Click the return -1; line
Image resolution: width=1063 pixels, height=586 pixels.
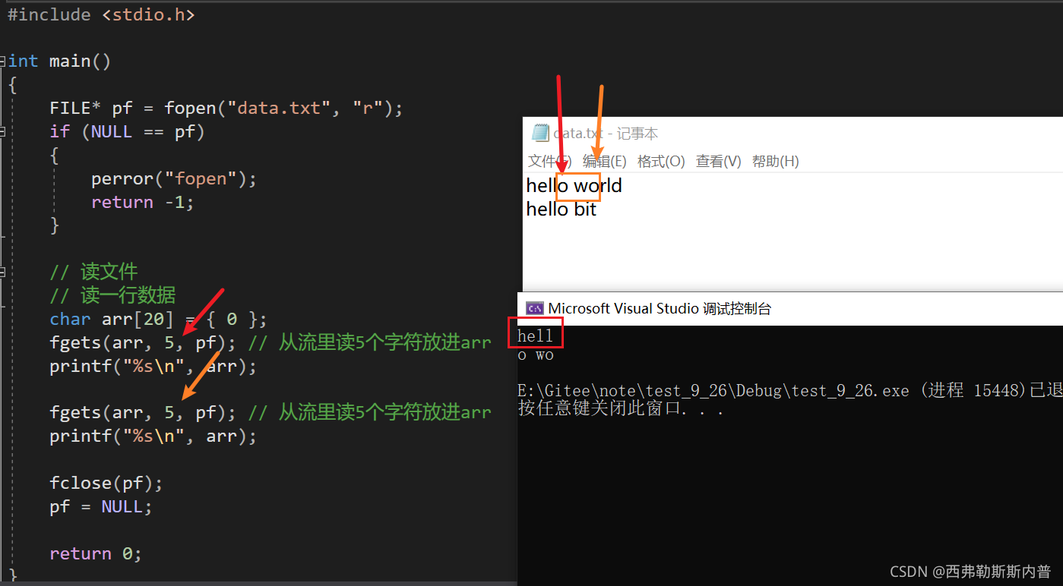143,202
